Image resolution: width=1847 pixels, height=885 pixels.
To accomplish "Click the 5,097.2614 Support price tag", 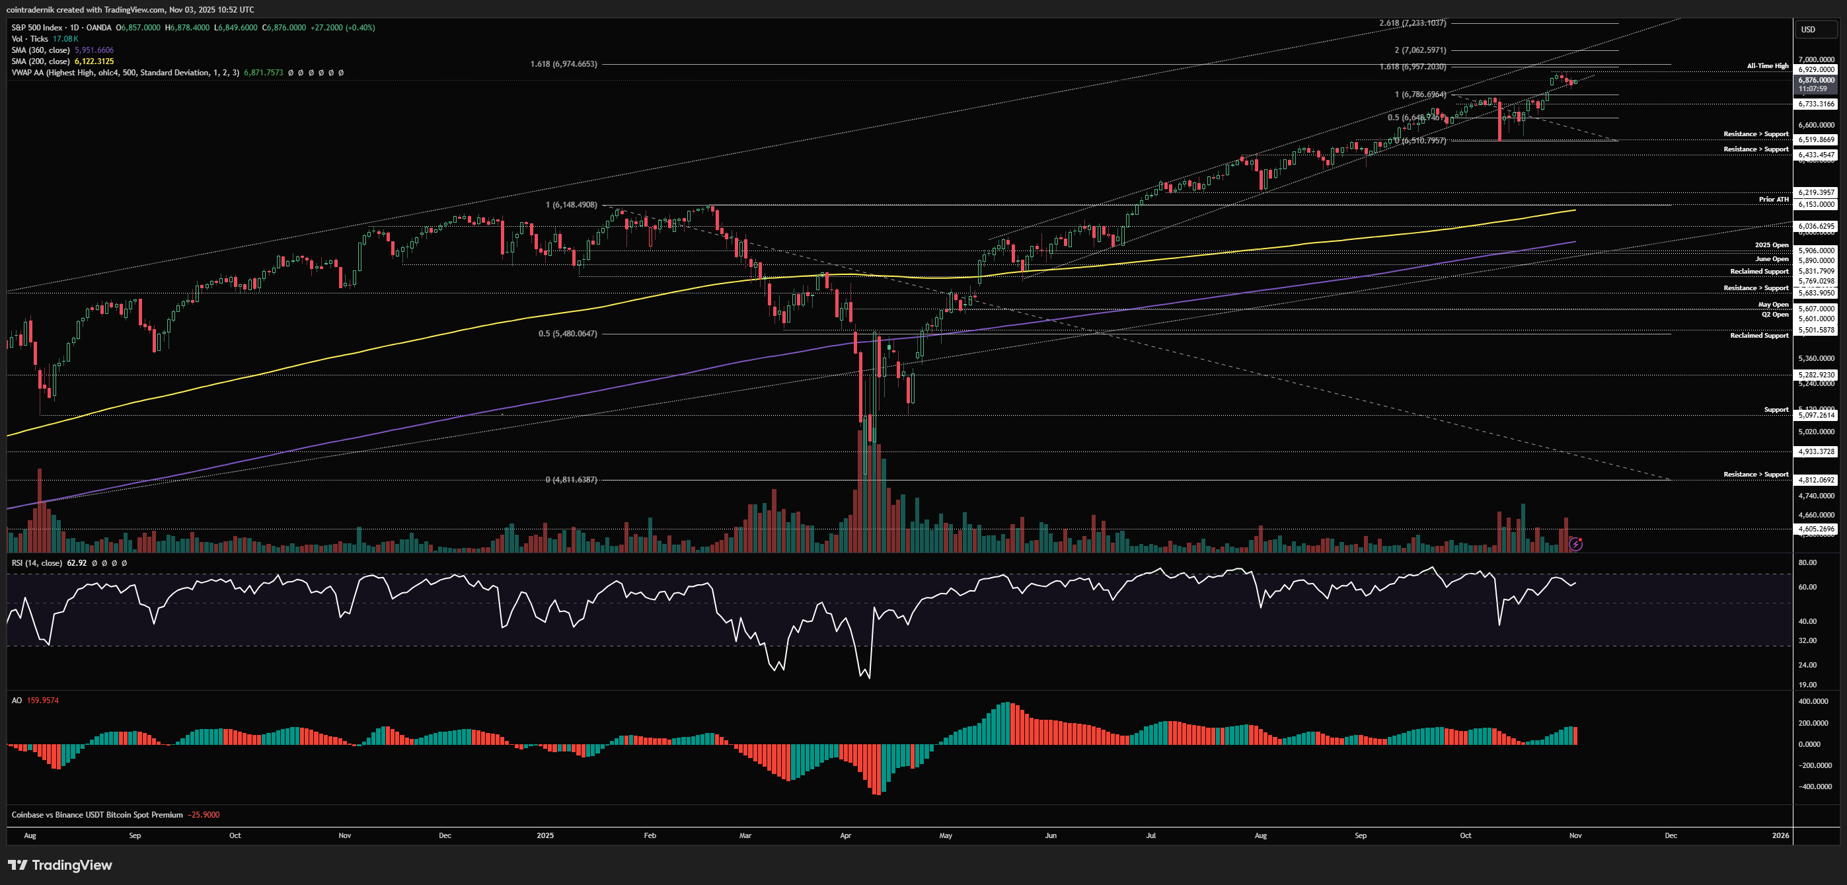I will click(x=1816, y=415).
